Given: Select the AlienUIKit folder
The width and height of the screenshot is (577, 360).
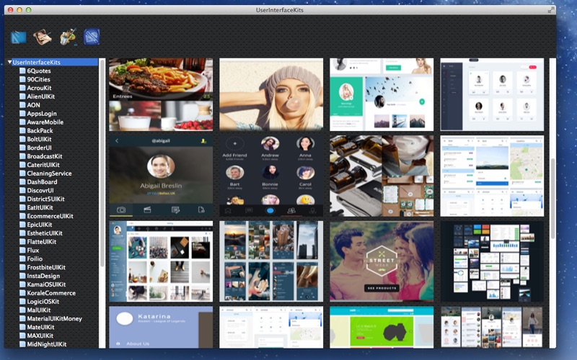Looking at the screenshot, I should click(40, 96).
